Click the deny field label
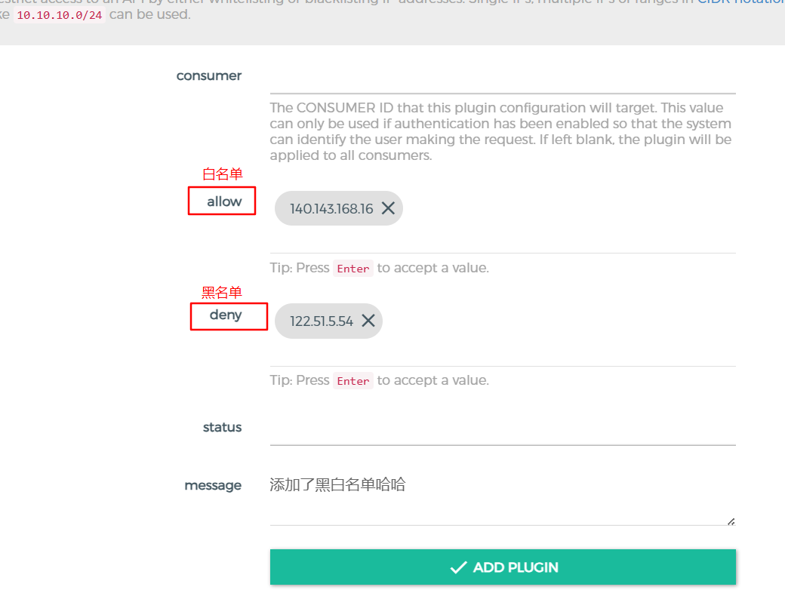785x590 pixels. (226, 315)
